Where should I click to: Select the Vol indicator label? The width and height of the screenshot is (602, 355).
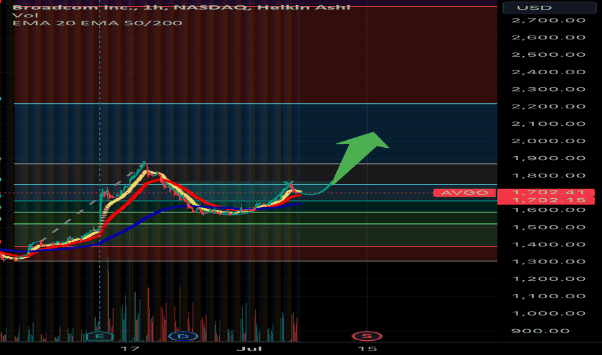[25, 15]
